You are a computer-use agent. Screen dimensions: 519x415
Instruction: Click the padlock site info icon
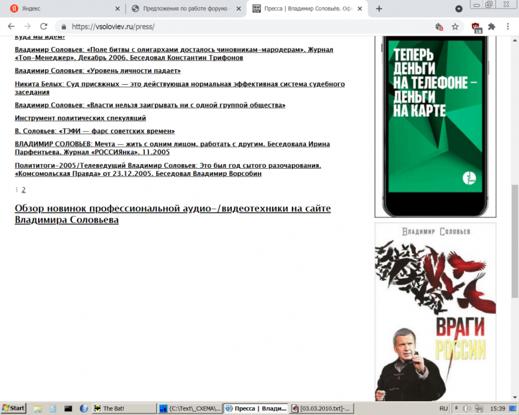coord(64,27)
